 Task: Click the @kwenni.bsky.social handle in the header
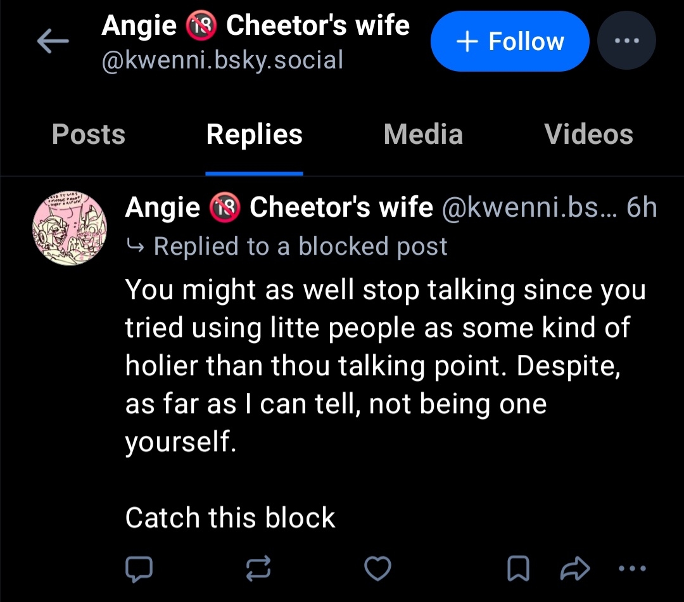coord(222,60)
